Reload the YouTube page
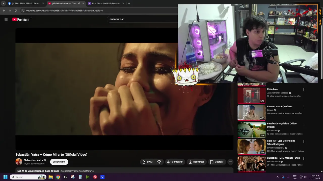The image size is (323, 181). tap(16, 11)
